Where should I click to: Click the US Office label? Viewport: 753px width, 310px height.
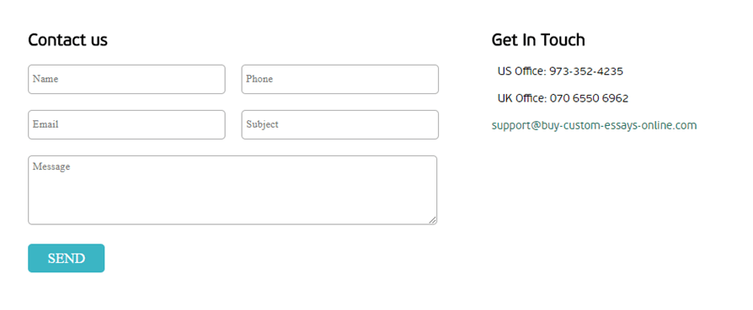pyautogui.click(x=522, y=71)
